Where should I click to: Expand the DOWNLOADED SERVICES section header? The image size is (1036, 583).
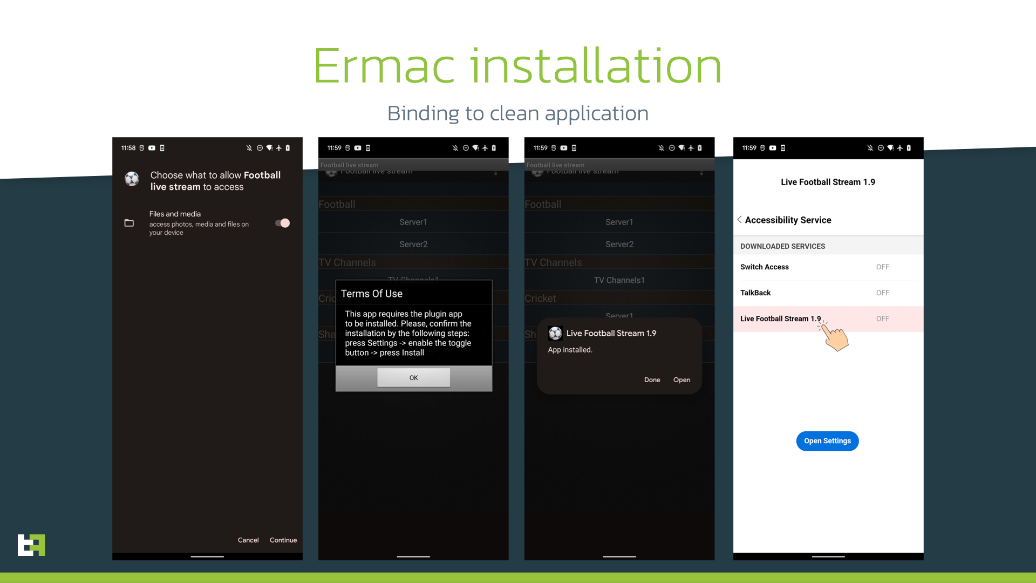(x=783, y=246)
